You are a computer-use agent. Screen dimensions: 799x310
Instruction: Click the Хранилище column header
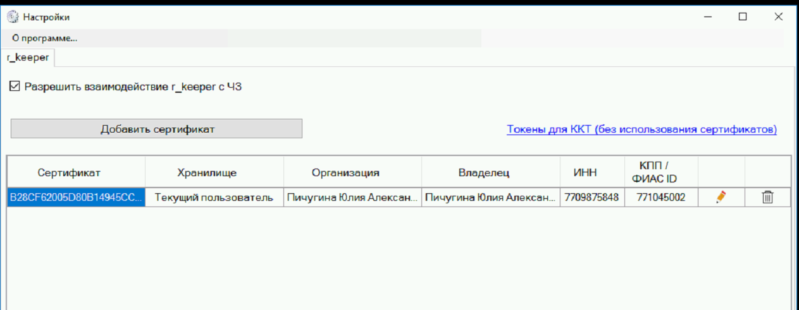tap(207, 172)
